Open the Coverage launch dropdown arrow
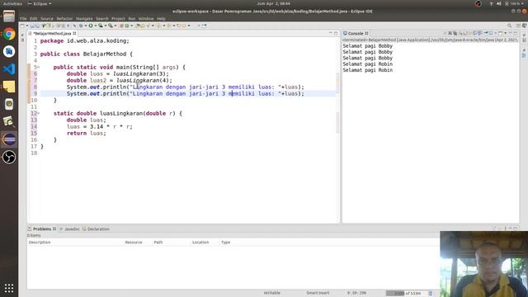Screen dimensions: 528x297 point(106,26)
